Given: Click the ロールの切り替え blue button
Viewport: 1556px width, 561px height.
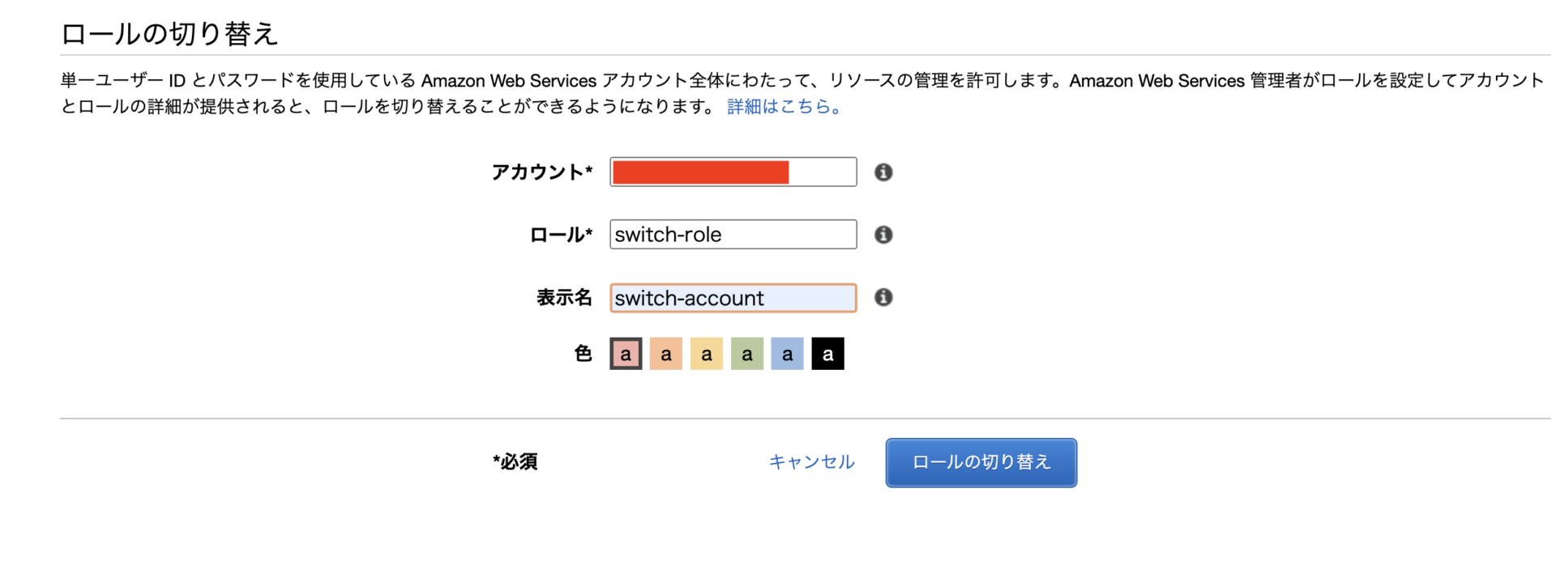Looking at the screenshot, I should coord(981,463).
